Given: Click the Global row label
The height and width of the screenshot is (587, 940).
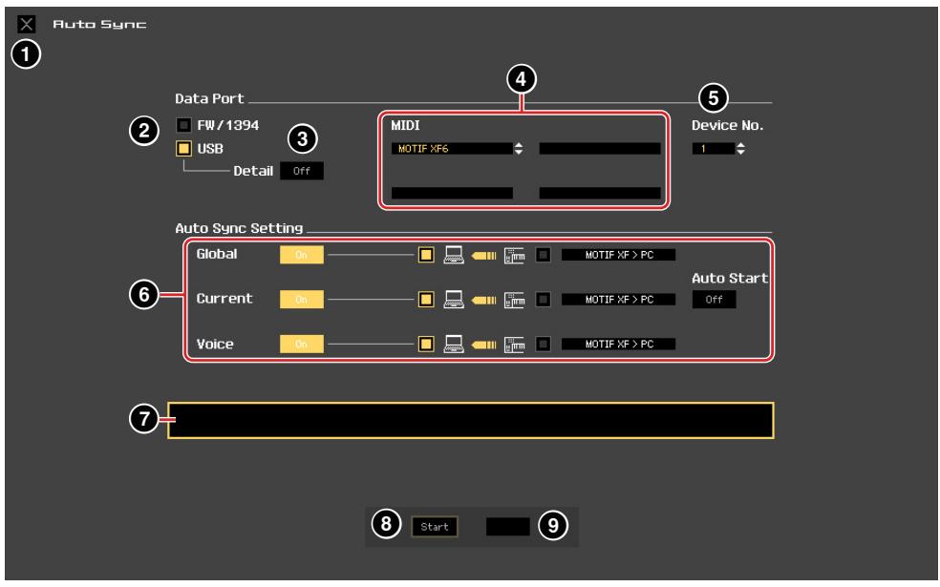Looking at the screenshot, I should tap(217, 254).
